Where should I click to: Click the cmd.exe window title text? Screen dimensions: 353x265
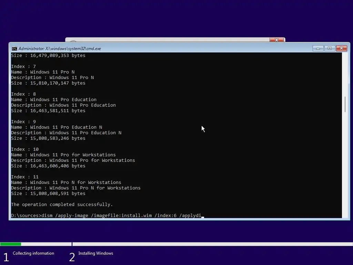(x=60, y=49)
